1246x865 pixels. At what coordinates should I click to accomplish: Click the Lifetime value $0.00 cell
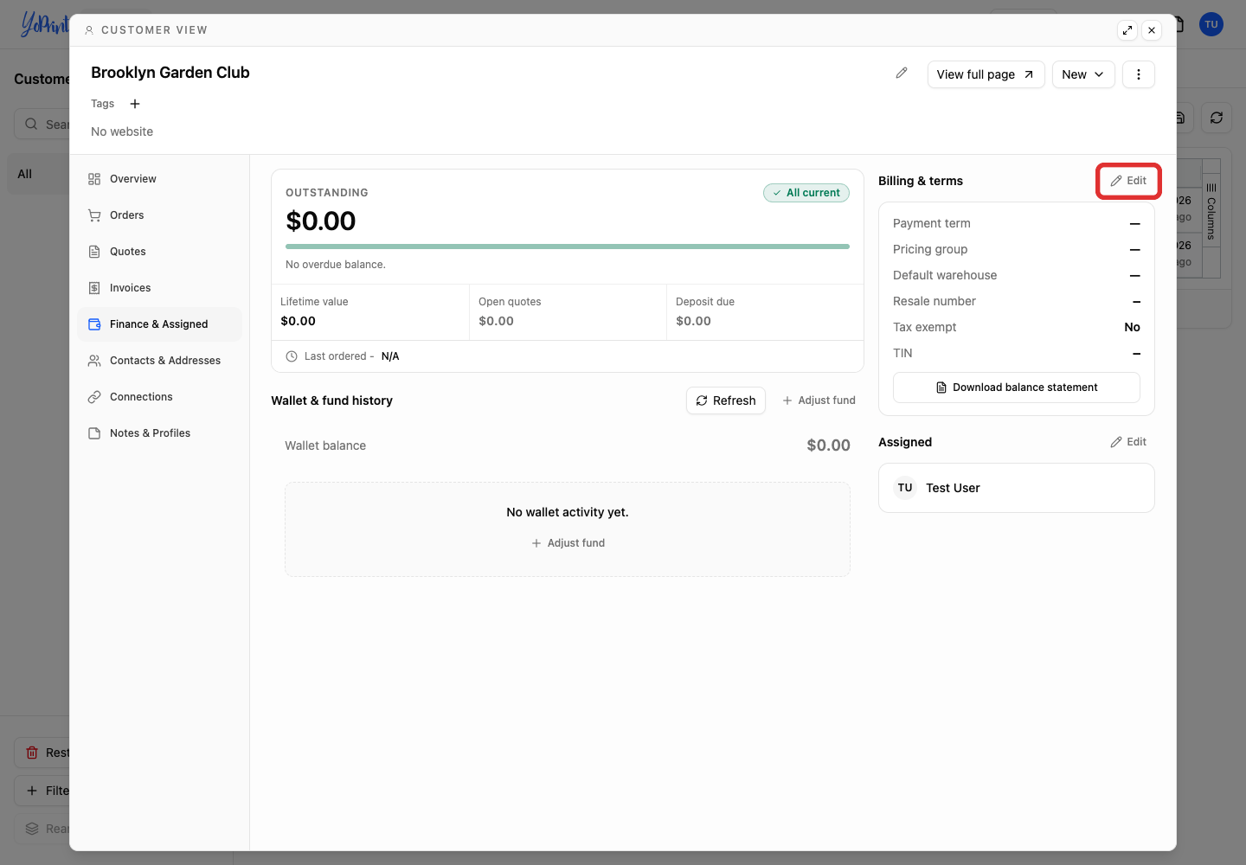coord(370,312)
